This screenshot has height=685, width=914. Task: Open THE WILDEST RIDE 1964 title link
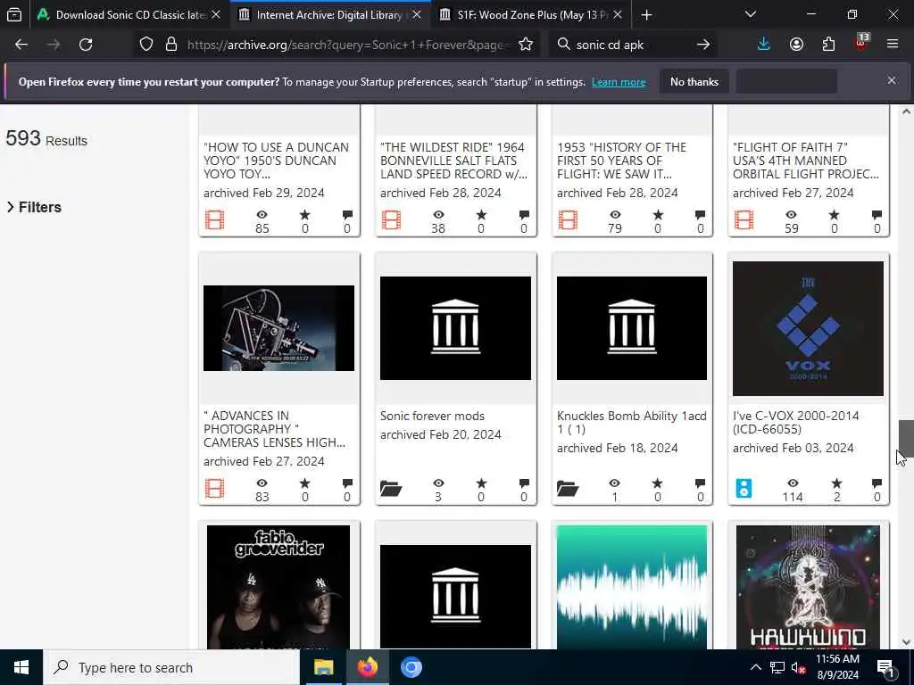tap(453, 161)
